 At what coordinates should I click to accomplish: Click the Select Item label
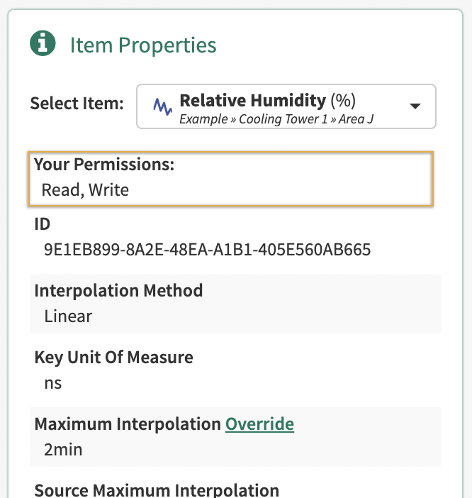coord(77,104)
